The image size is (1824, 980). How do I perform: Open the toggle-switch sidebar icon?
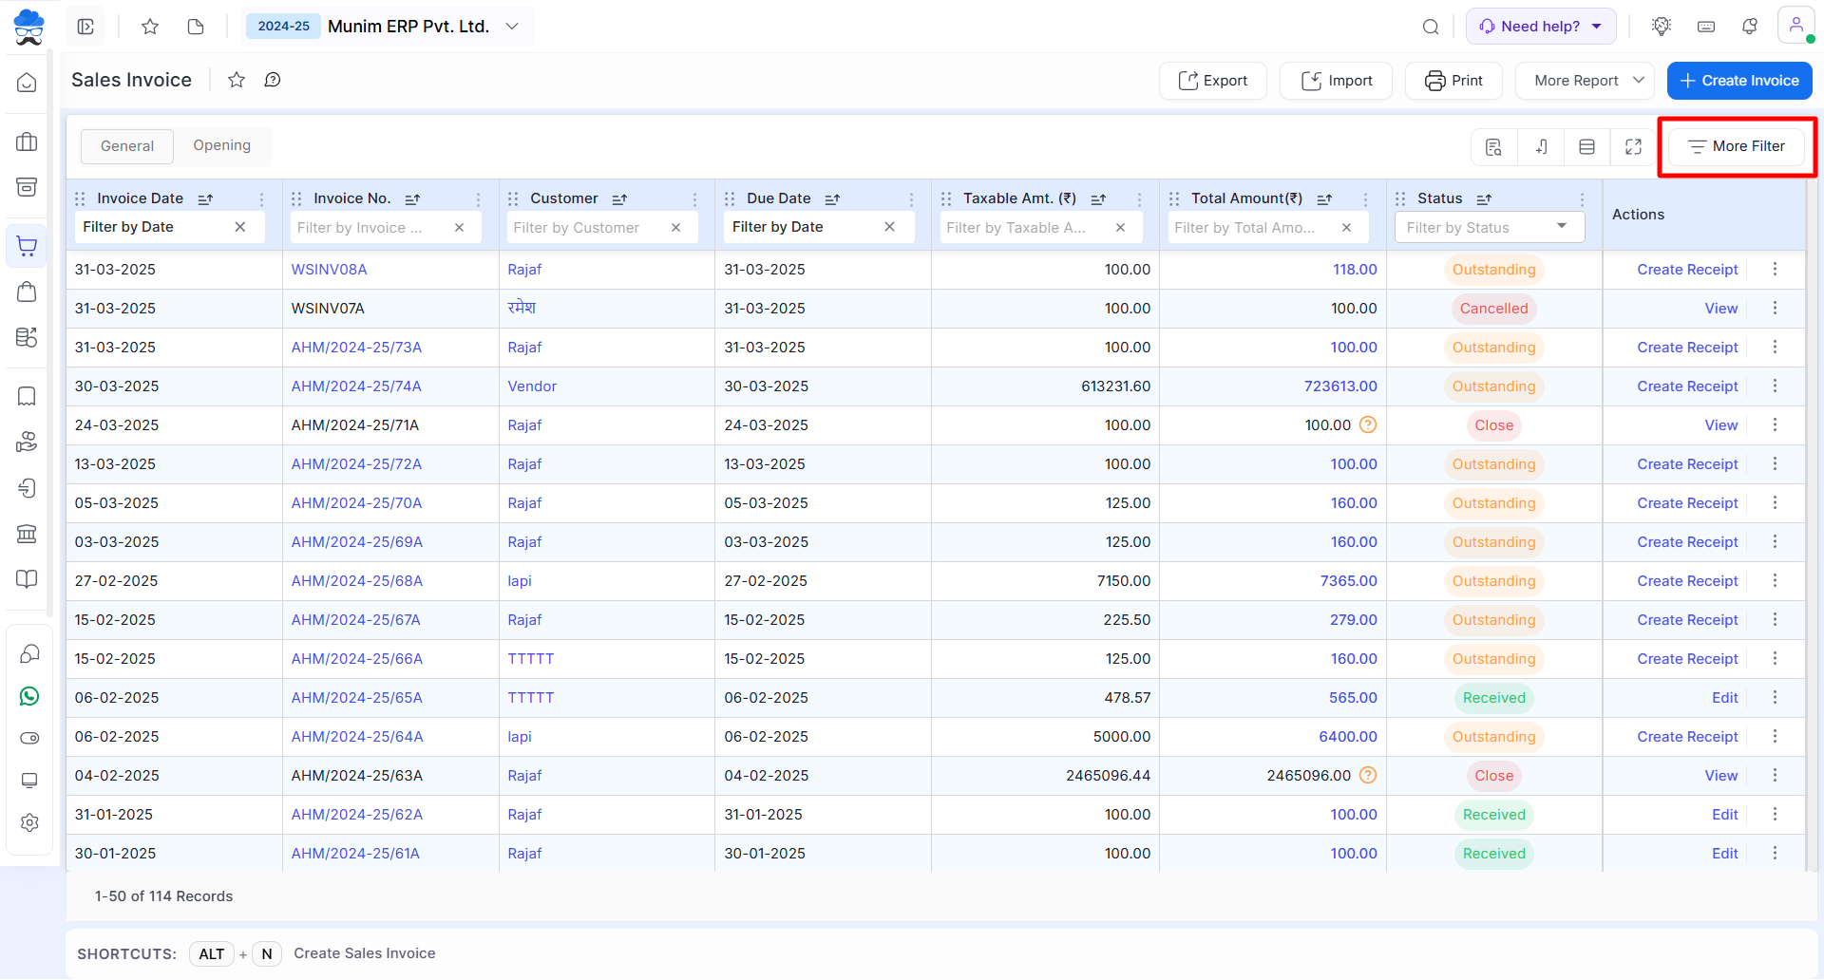pyautogui.click(x=29, y=738)
